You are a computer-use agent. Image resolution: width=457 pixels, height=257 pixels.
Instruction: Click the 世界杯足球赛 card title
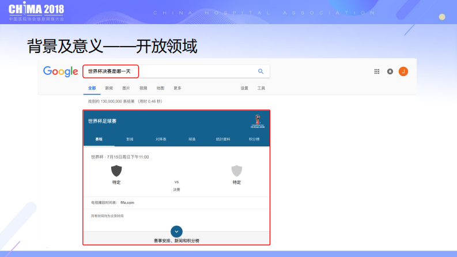103,121
